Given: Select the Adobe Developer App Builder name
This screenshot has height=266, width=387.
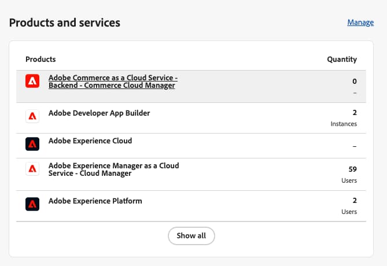Looking at the screenshot, I should click(99, 113).
